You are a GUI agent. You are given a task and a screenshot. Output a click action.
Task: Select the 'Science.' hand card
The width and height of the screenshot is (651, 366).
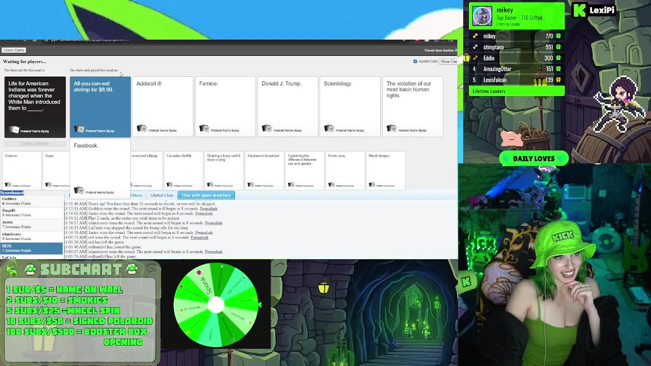coord(22,170)
